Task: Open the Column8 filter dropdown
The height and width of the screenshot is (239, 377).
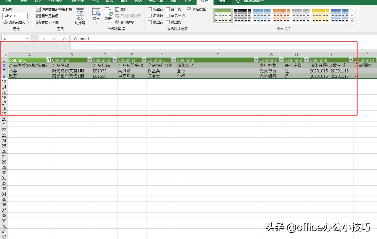Action: (x=307, y=60)
